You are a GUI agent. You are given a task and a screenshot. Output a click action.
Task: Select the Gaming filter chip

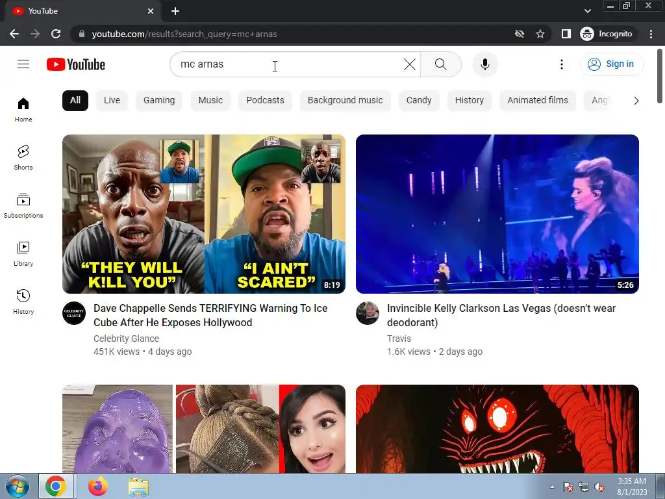click(x=159, y=101)
